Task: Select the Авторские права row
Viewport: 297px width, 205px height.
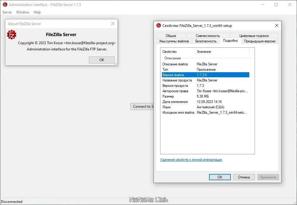Action: 205,91
